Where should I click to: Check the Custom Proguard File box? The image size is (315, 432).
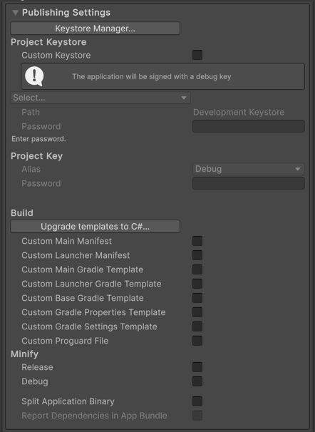click(197, 341)
